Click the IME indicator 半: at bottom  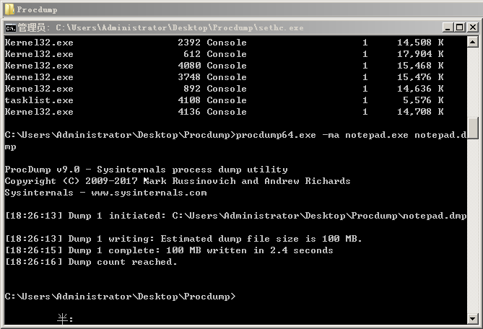coord(65,318)
